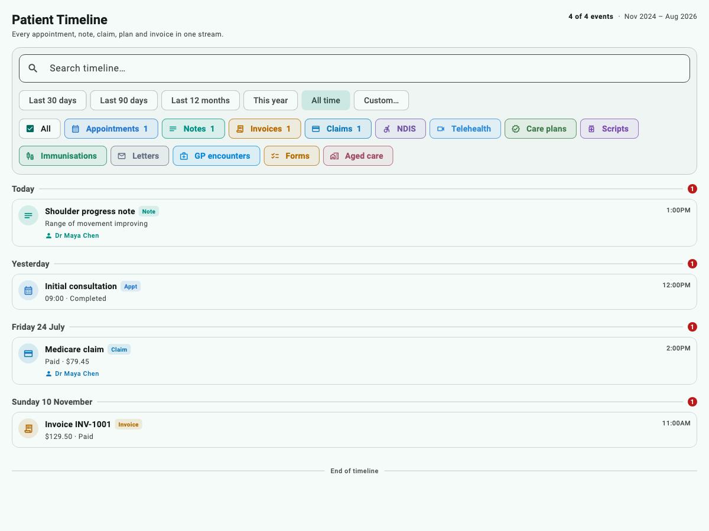The height and width of the screenshot is (531, 709).
Task: Click the Immunisations vaccine icon
Action: [30, 156]
